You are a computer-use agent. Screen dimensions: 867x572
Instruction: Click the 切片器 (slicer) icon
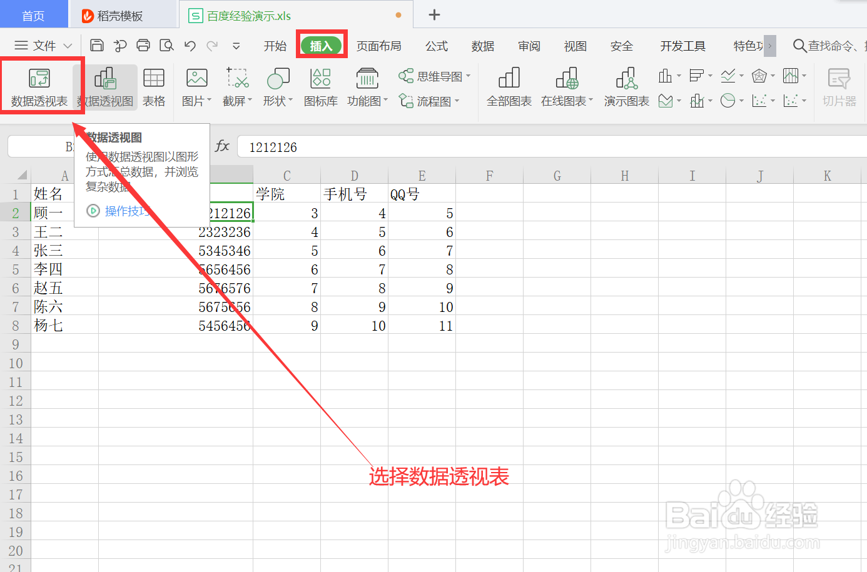(839, 87)
